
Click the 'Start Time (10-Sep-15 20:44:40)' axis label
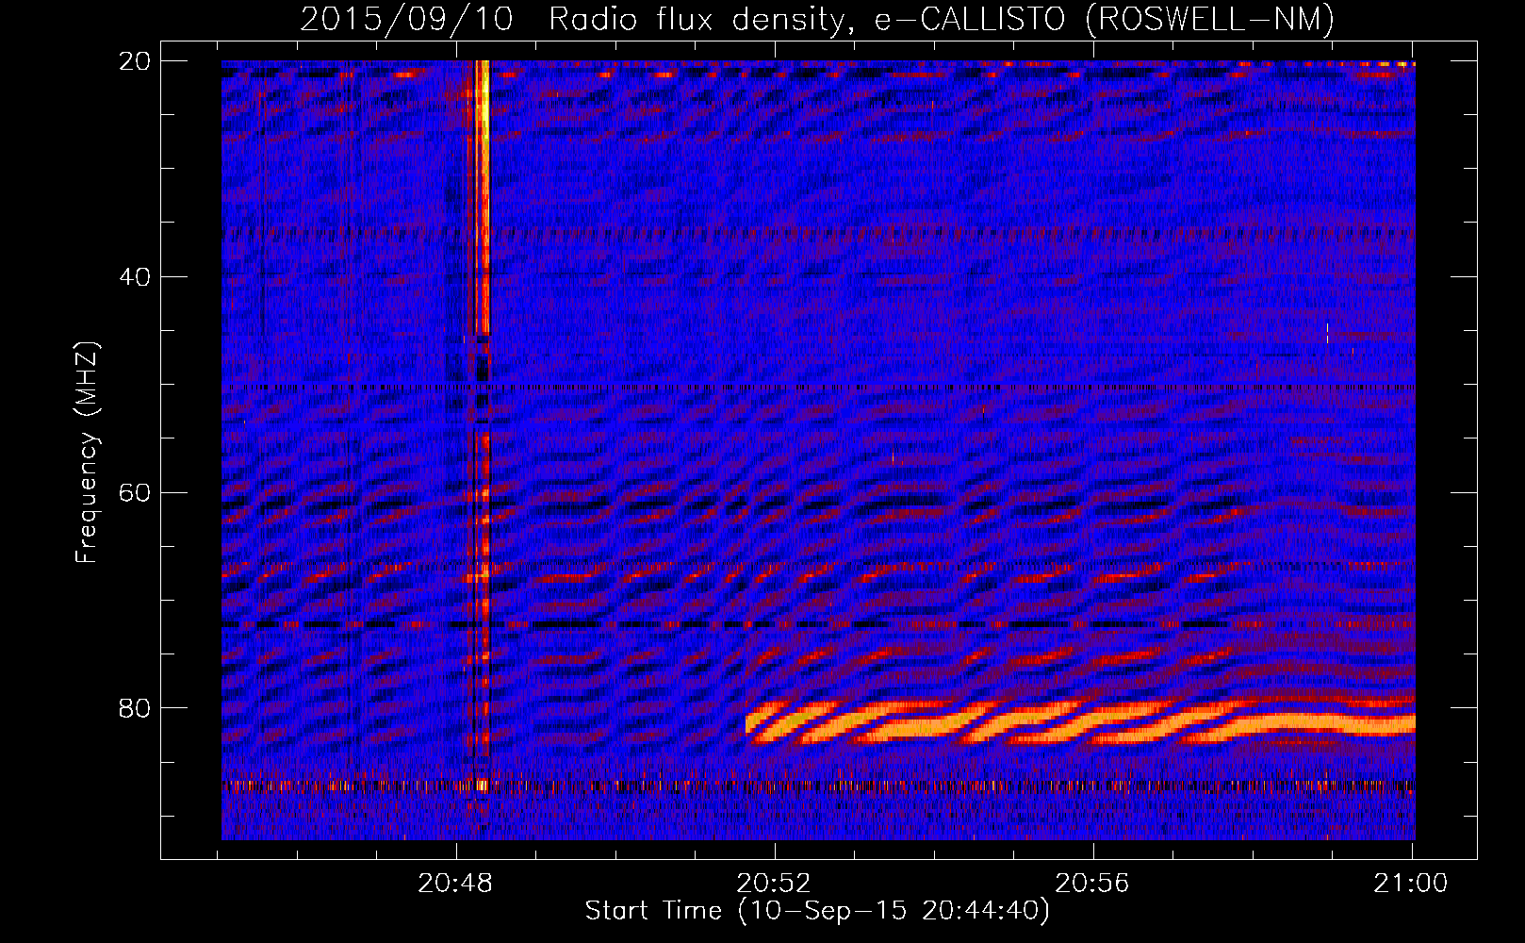click(817, 911)
